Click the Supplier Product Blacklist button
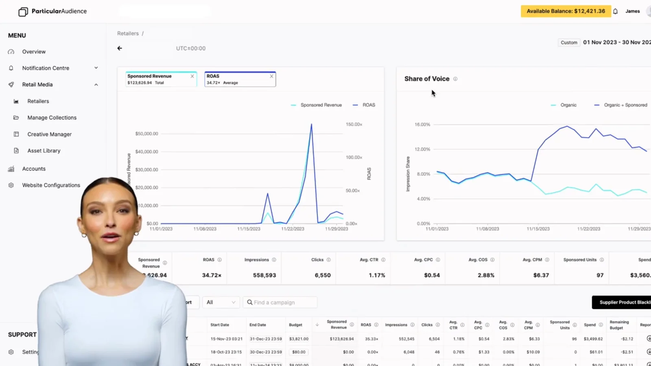Screen dimensions: 651x366 pos(621,302)
